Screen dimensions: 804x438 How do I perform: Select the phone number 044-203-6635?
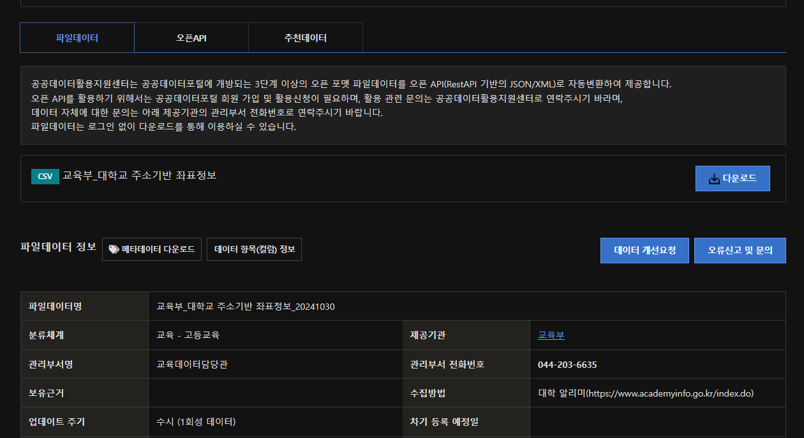pos(567,365)
